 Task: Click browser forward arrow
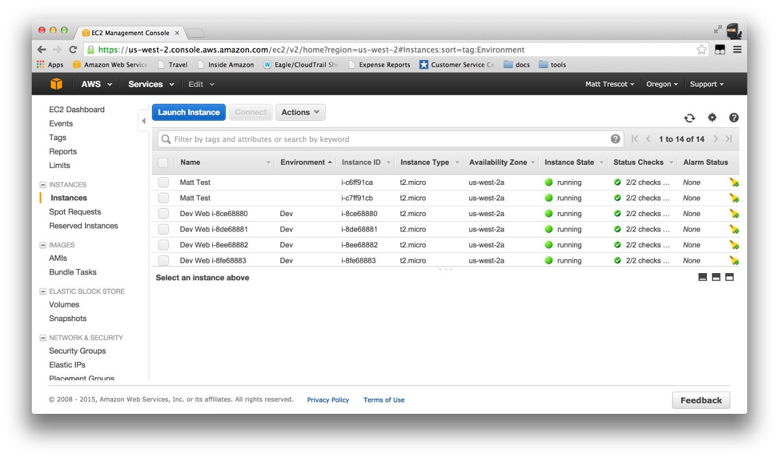tap(58, 49)
